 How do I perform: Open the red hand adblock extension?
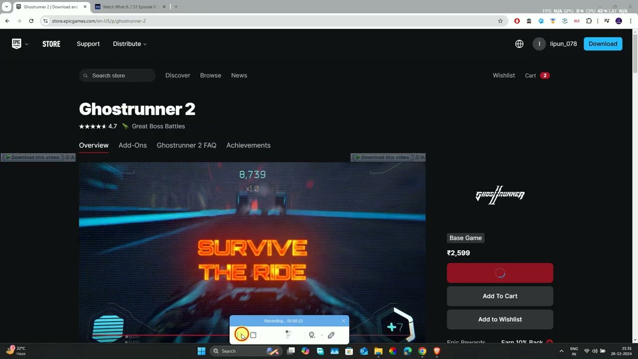point(517,21)
